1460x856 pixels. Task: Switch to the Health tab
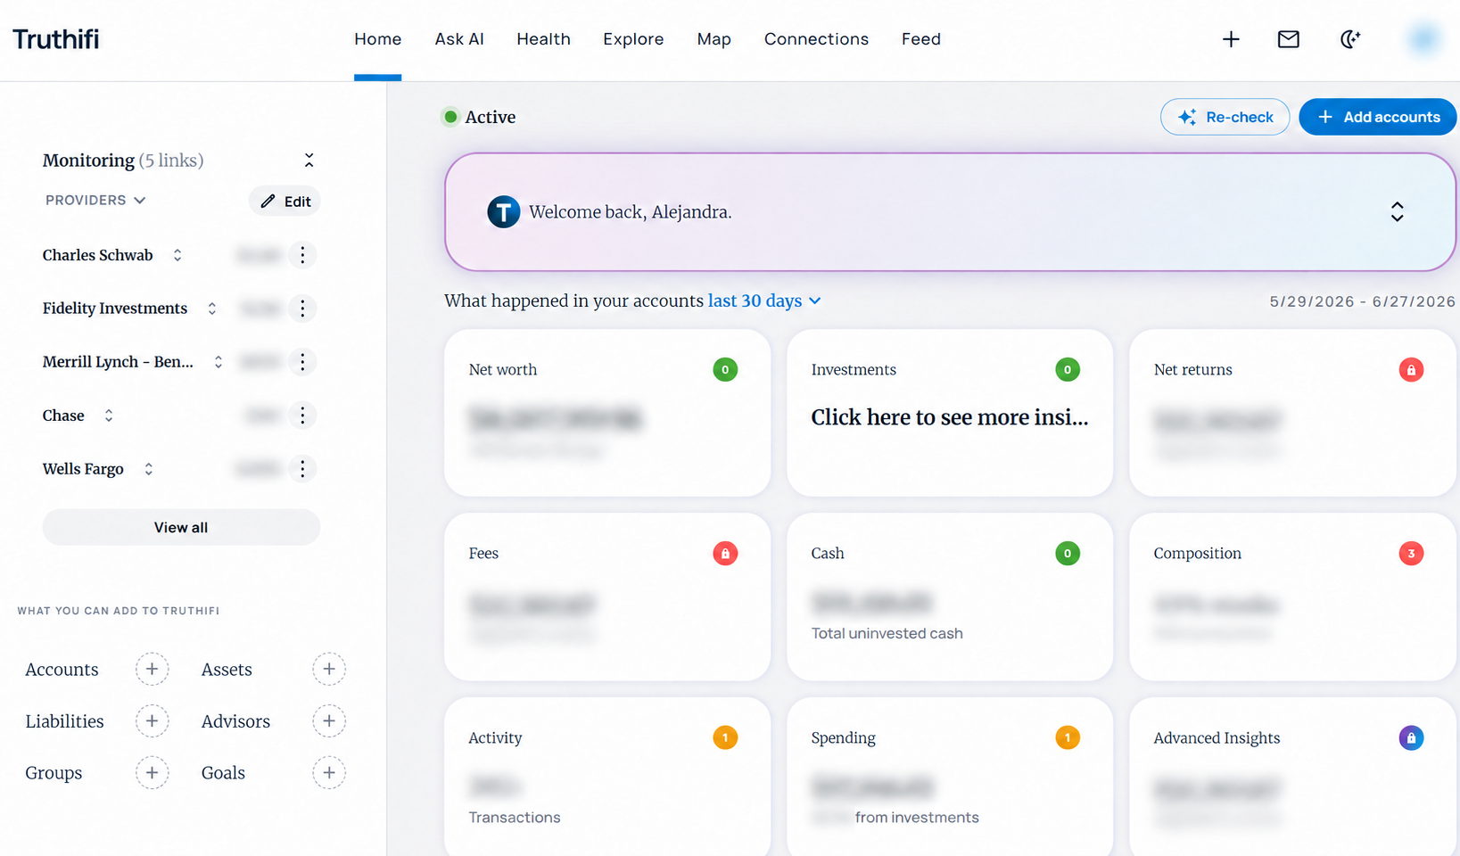pos(543,39)
